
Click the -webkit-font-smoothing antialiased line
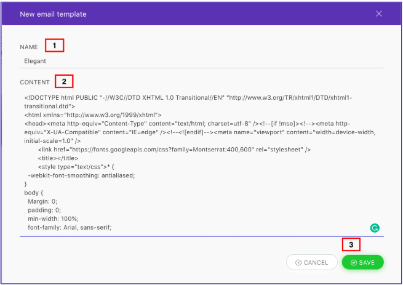pyautogui.click(x=81, y=175)
